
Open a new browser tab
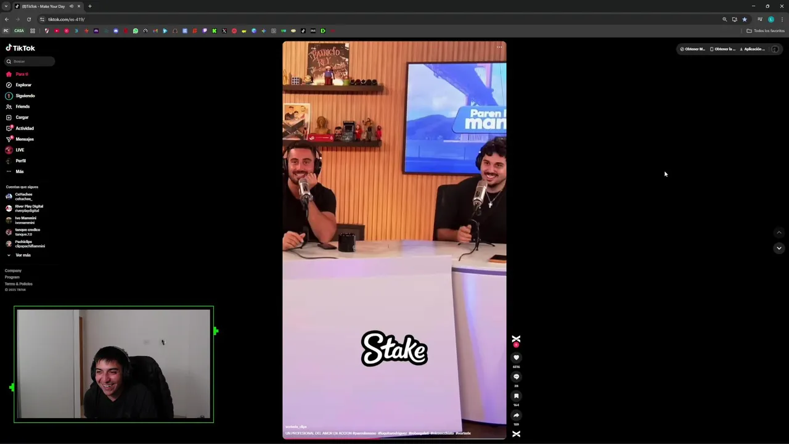pos(90,6)
